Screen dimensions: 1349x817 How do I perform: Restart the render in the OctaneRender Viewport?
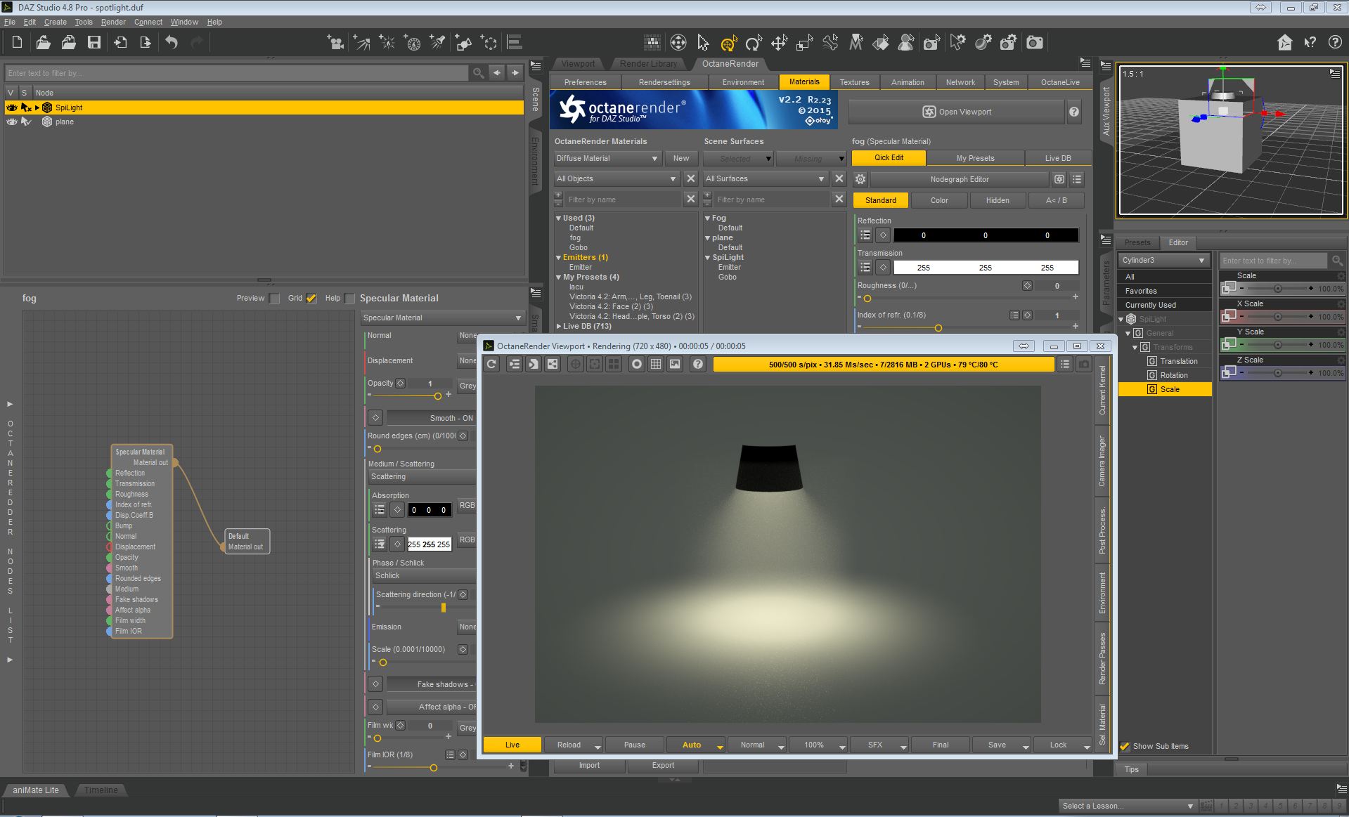point(492,364)
